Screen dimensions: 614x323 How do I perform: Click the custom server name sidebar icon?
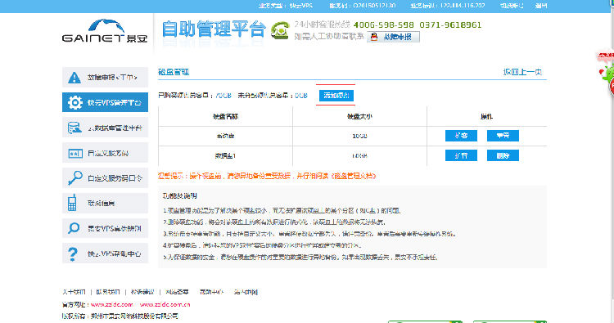74,153
